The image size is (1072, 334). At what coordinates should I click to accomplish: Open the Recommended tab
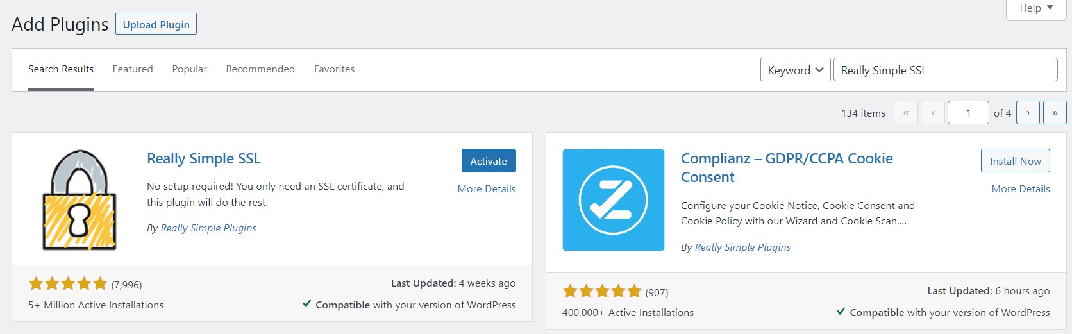tap(260, 69)
